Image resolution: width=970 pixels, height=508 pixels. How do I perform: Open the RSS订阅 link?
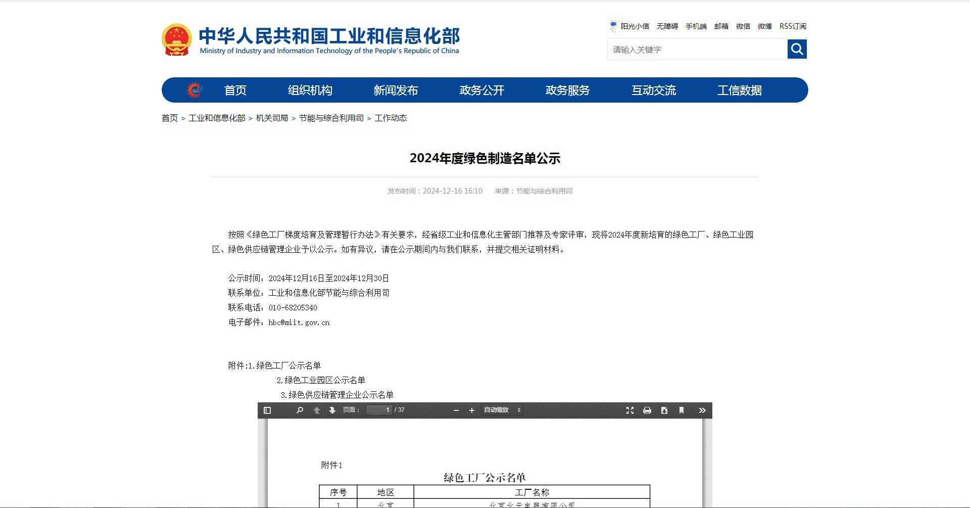(x=793, y=26)
